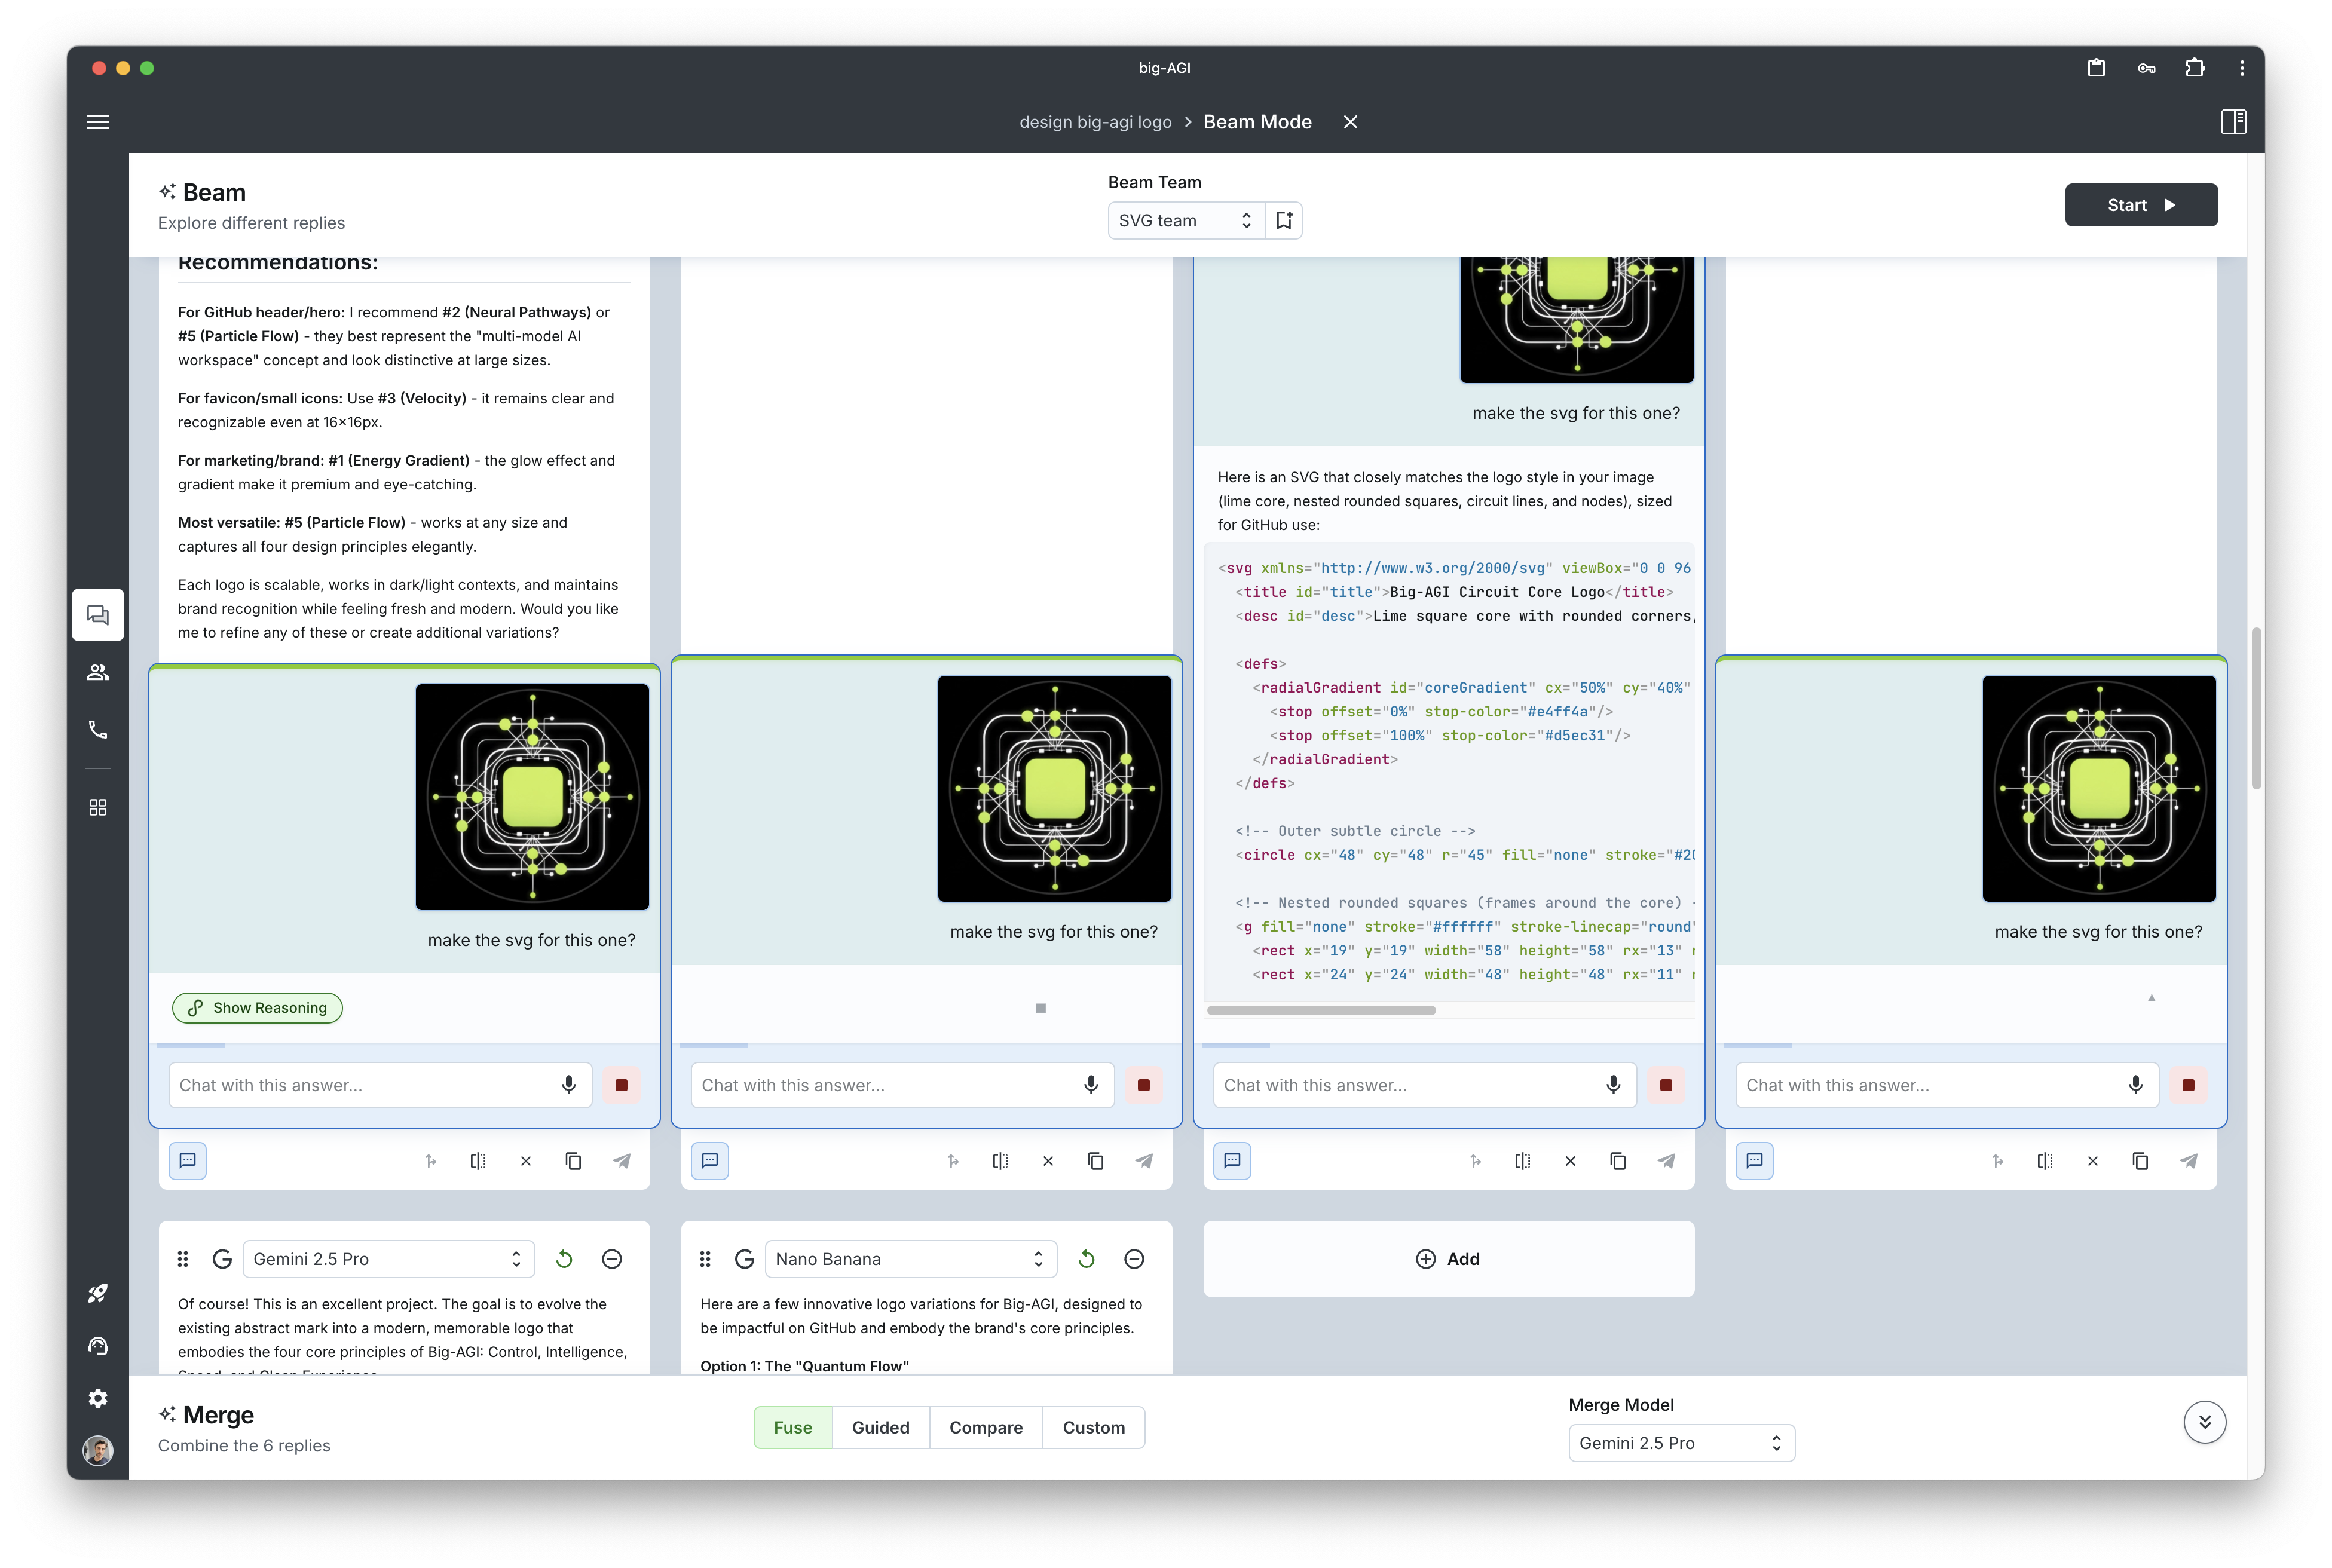Open the Gemini 2.5 Pro model selector

pos(388,1259)
